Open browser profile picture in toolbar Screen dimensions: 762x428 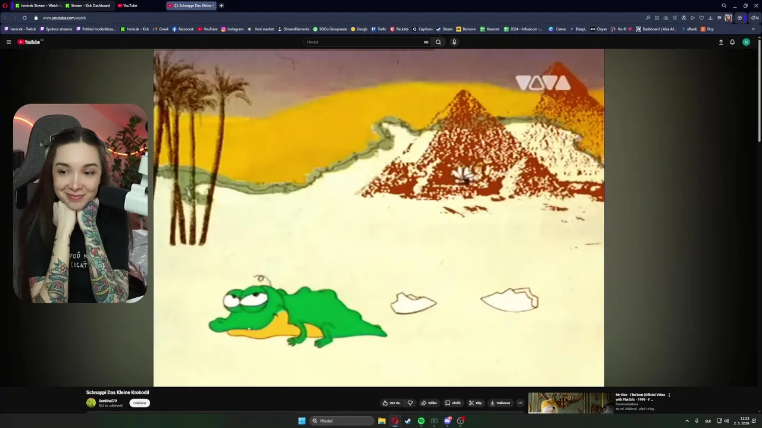click(x=728, y=18)
